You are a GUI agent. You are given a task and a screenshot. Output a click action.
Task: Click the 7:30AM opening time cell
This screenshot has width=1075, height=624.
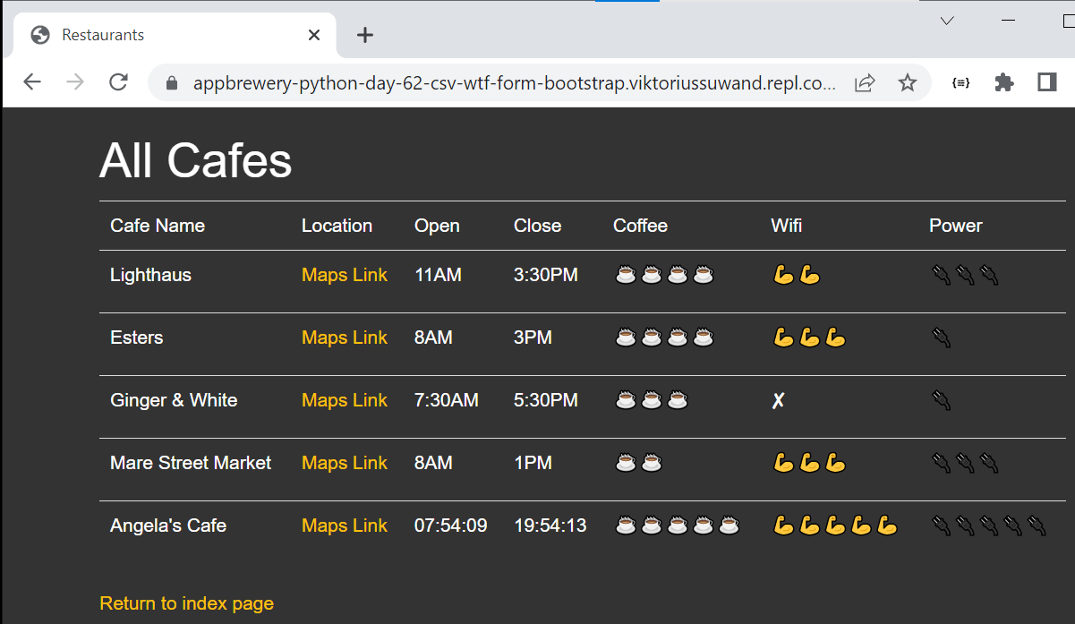coord(447,400)
